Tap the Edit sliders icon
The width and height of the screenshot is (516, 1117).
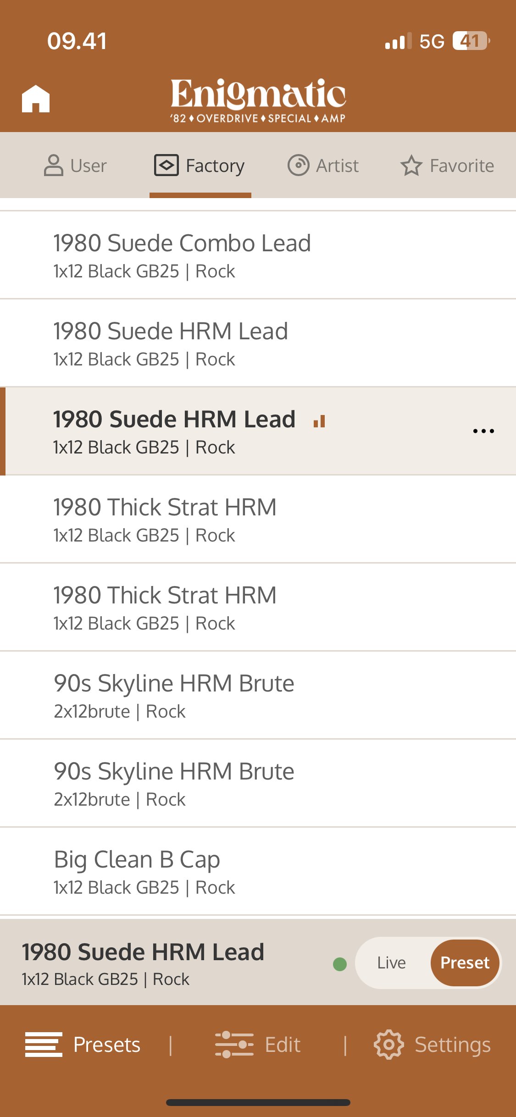click(234, 1045)
